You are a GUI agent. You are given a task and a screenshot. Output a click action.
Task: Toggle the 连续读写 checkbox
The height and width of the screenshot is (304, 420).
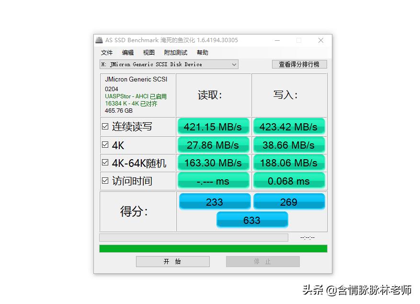coord(105,126)
